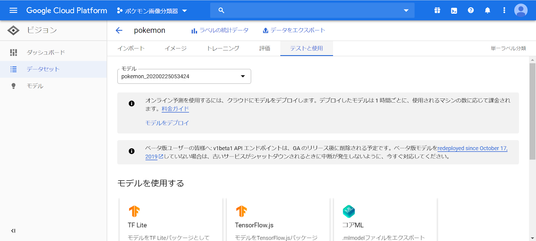Expand the search bar dropdown arrow
536x241 pixels.
click(406, 10)
